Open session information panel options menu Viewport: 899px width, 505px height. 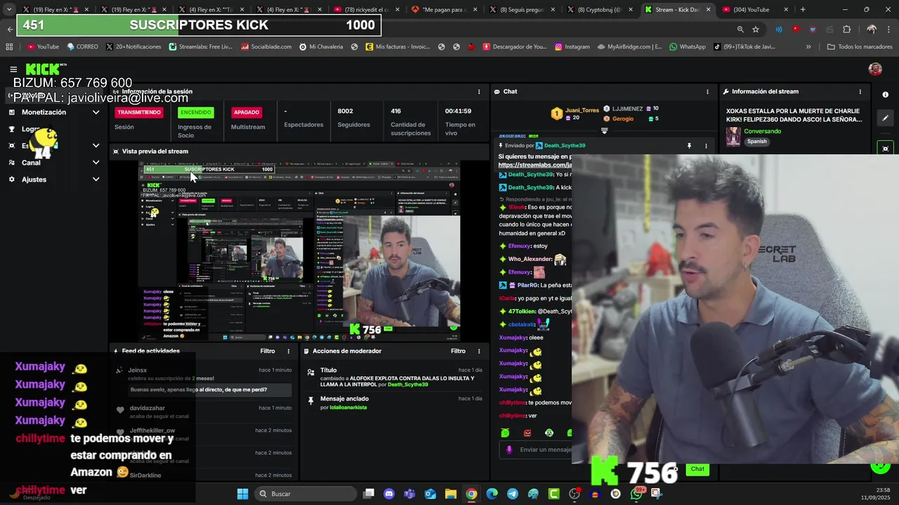tap(479, 92)
